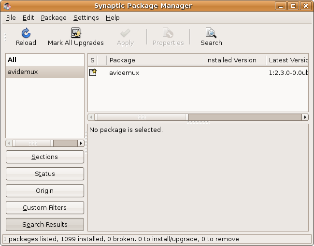Click the Status filter button
This screenshot has height=246, width=314.
click(45, 174)
